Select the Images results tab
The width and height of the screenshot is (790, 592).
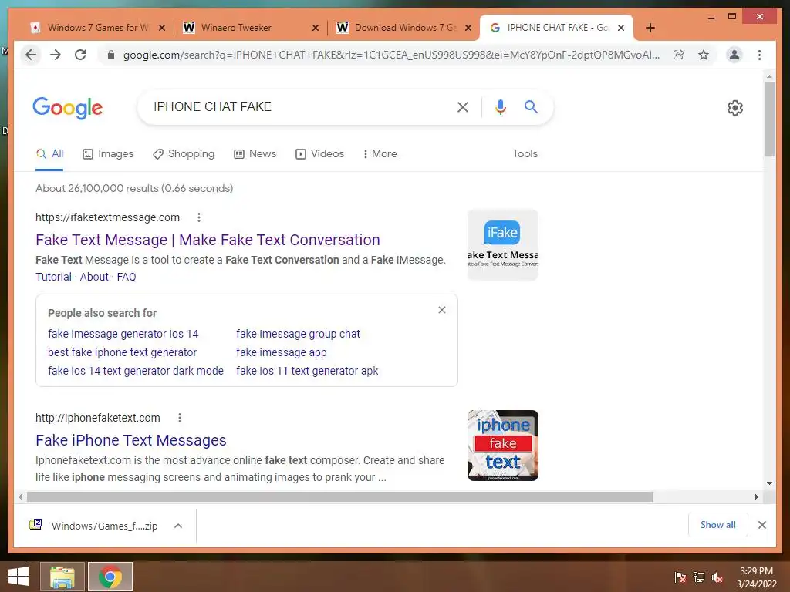point(108,154)
